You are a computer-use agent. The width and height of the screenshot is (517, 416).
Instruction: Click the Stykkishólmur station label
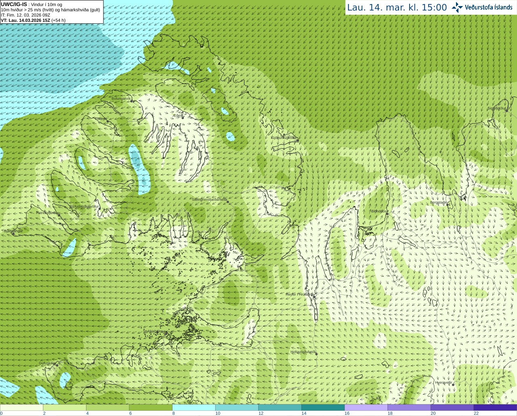(155, 331)
